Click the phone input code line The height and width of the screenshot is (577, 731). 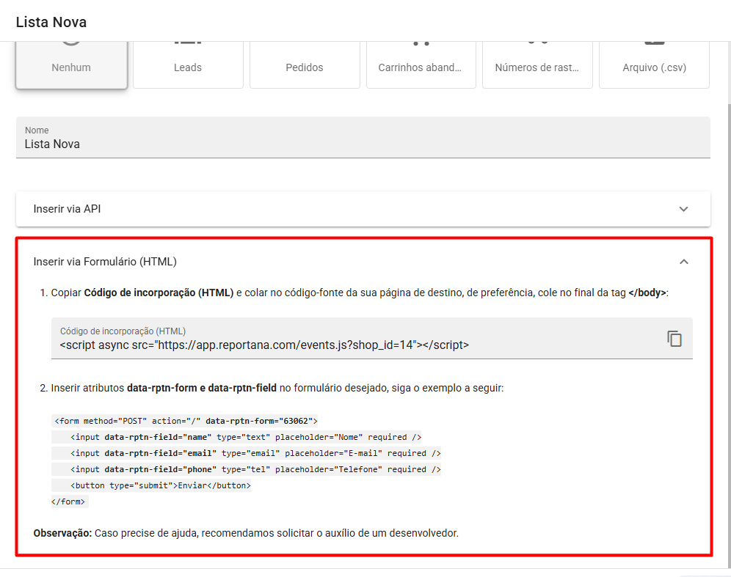(x=255, y=469)
